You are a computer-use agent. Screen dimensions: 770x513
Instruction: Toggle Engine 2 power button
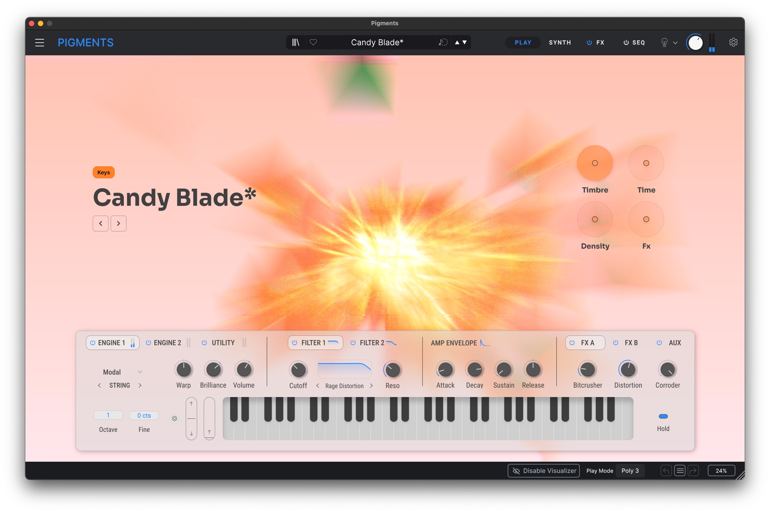148,343
